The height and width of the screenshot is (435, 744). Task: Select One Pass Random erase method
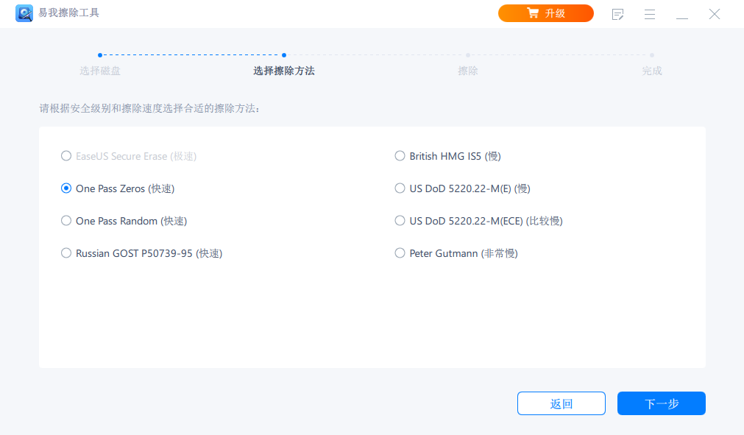click(66, 221)
